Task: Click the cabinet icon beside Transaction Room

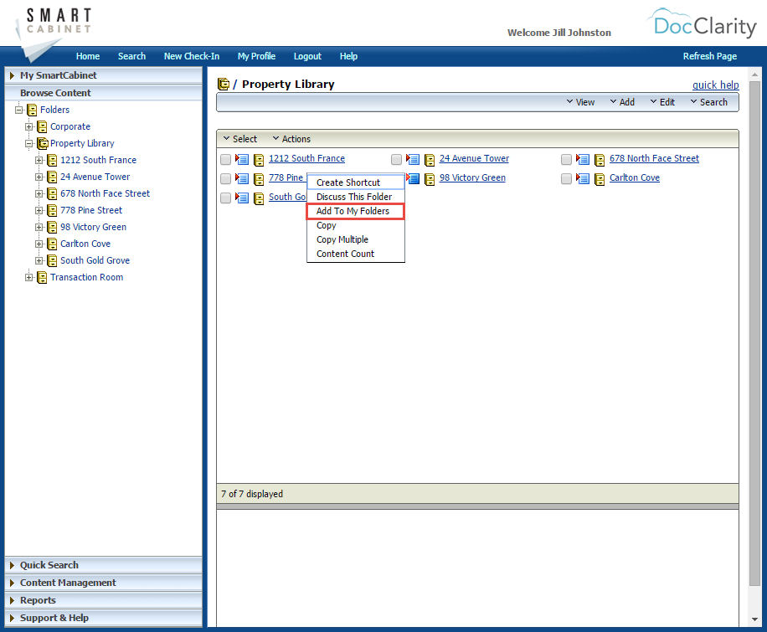Action: click(x=42, y=277)
